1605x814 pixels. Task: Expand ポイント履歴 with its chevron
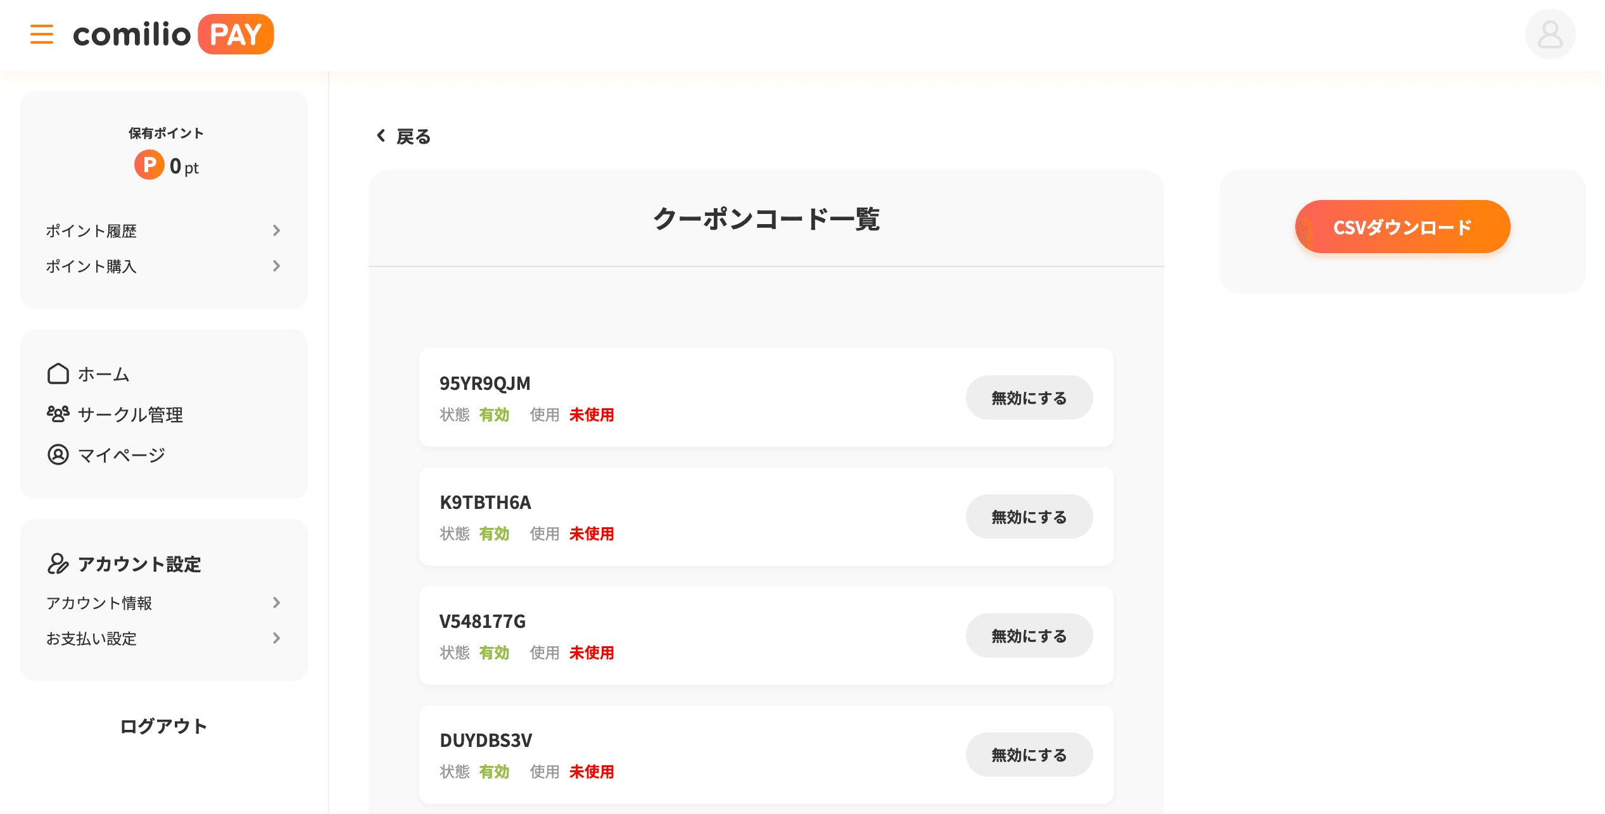[277, 230]
